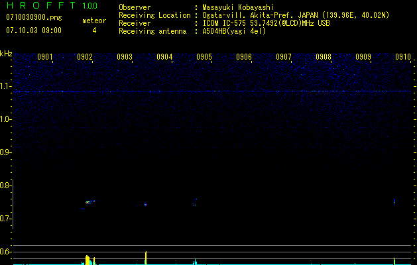This screenshot has height=265, width=417.
Task: Click the Receiver label
Action: click(x=135, y=23)
